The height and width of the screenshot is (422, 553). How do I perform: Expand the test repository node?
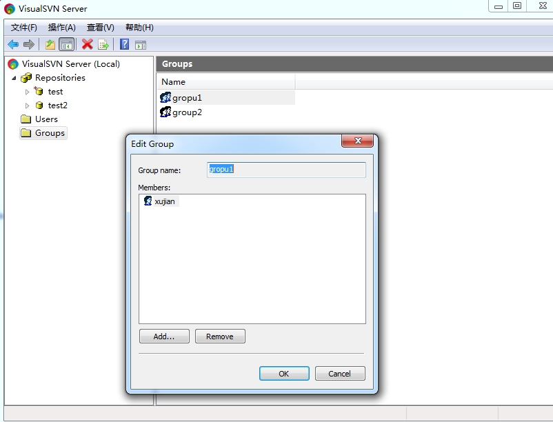pyautogui.click(x=27, y=92)
